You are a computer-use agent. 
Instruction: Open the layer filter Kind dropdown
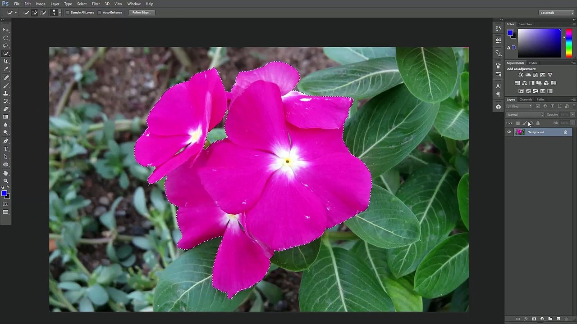pos(519,106)
